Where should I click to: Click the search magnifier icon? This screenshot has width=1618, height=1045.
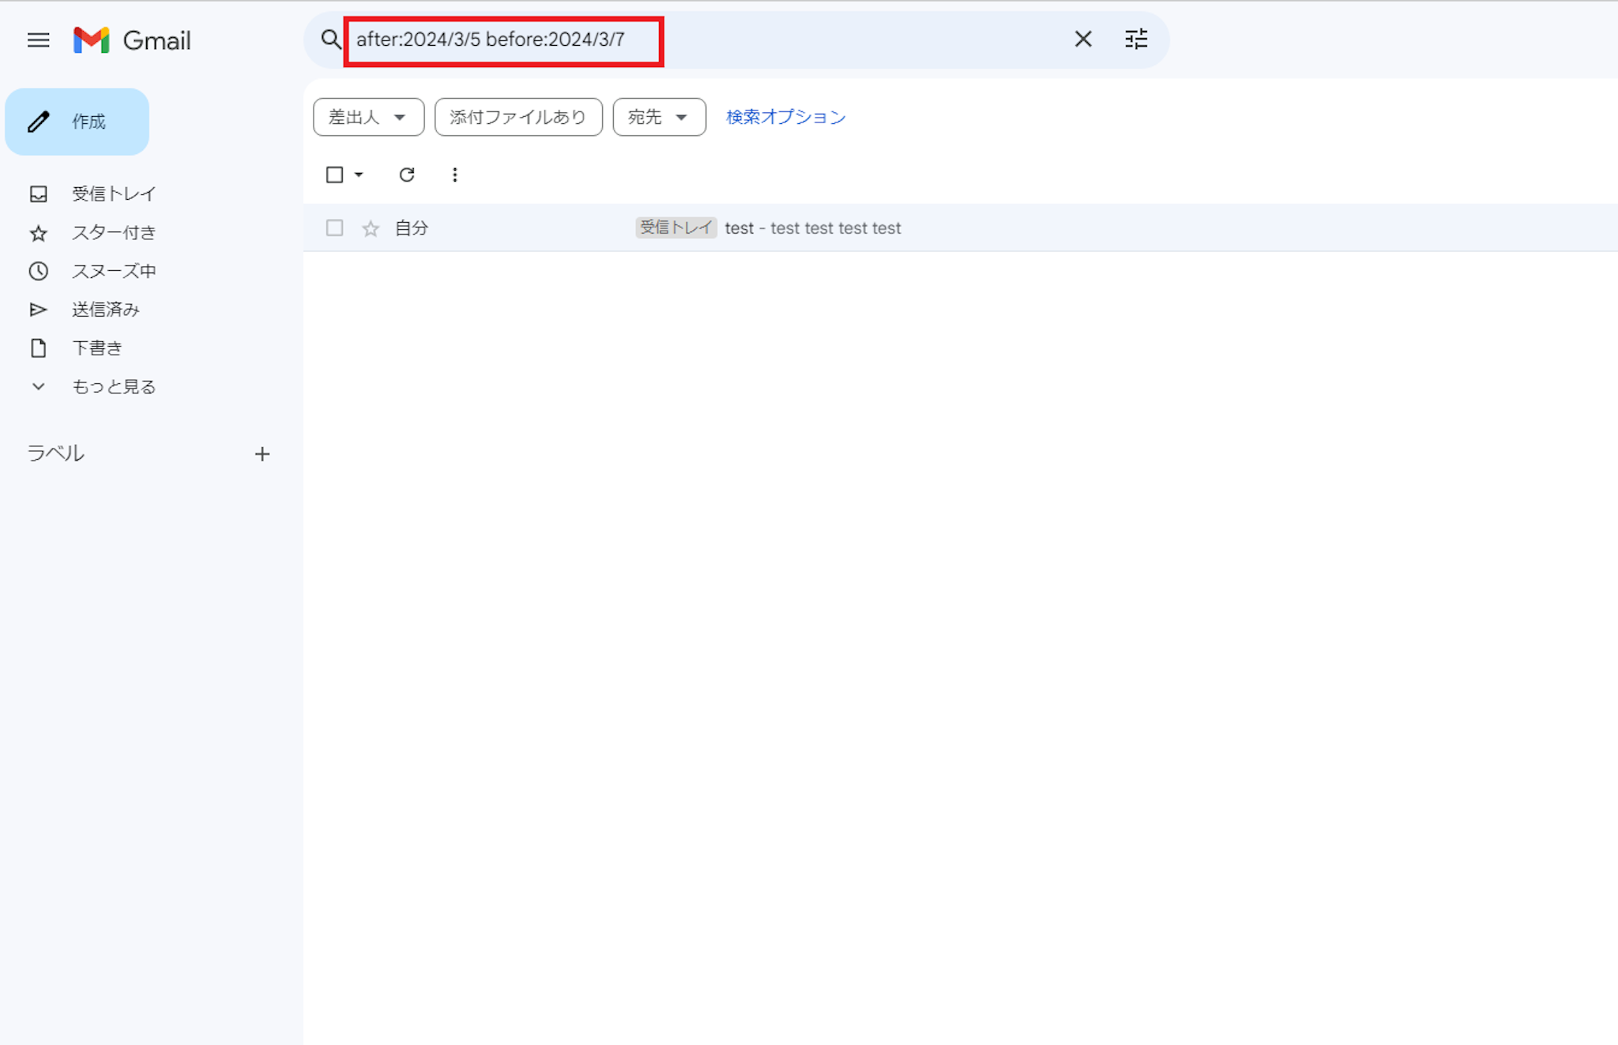coord(330,39)
